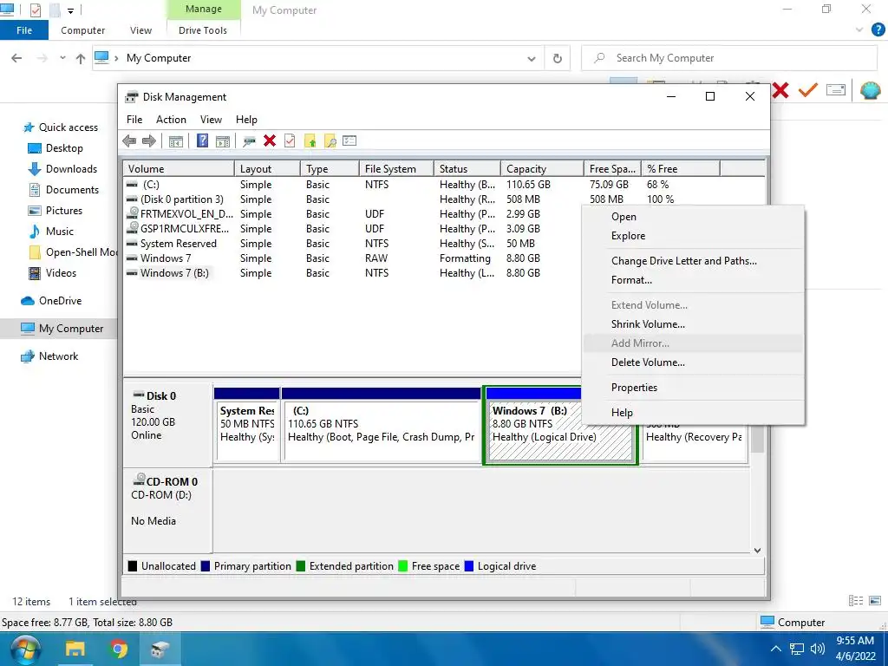Open OneDrive in navigation pane

point(60,301)
